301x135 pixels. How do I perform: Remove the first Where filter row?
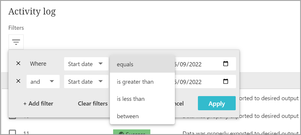18,64
